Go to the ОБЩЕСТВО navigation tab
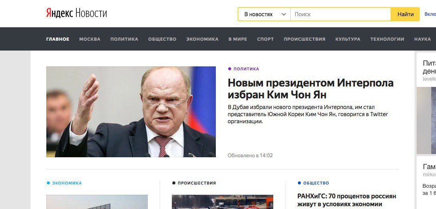Image resolution: width=436 pixels, height=209 pixels. coord(162,39)
